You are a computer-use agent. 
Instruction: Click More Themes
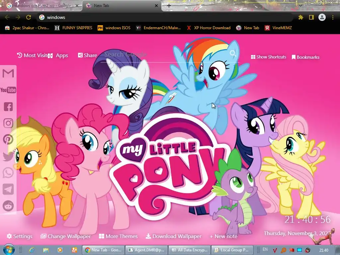(x=118, y=236)
